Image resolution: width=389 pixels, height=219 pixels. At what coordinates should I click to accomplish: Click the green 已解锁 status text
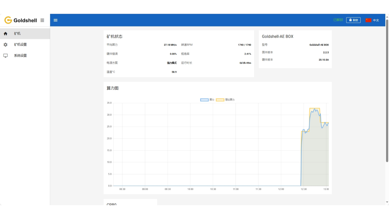pyautogui.click(x=338, y=20)
